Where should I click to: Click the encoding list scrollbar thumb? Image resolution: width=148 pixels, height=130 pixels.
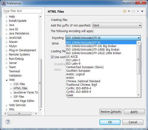(139, 59)
